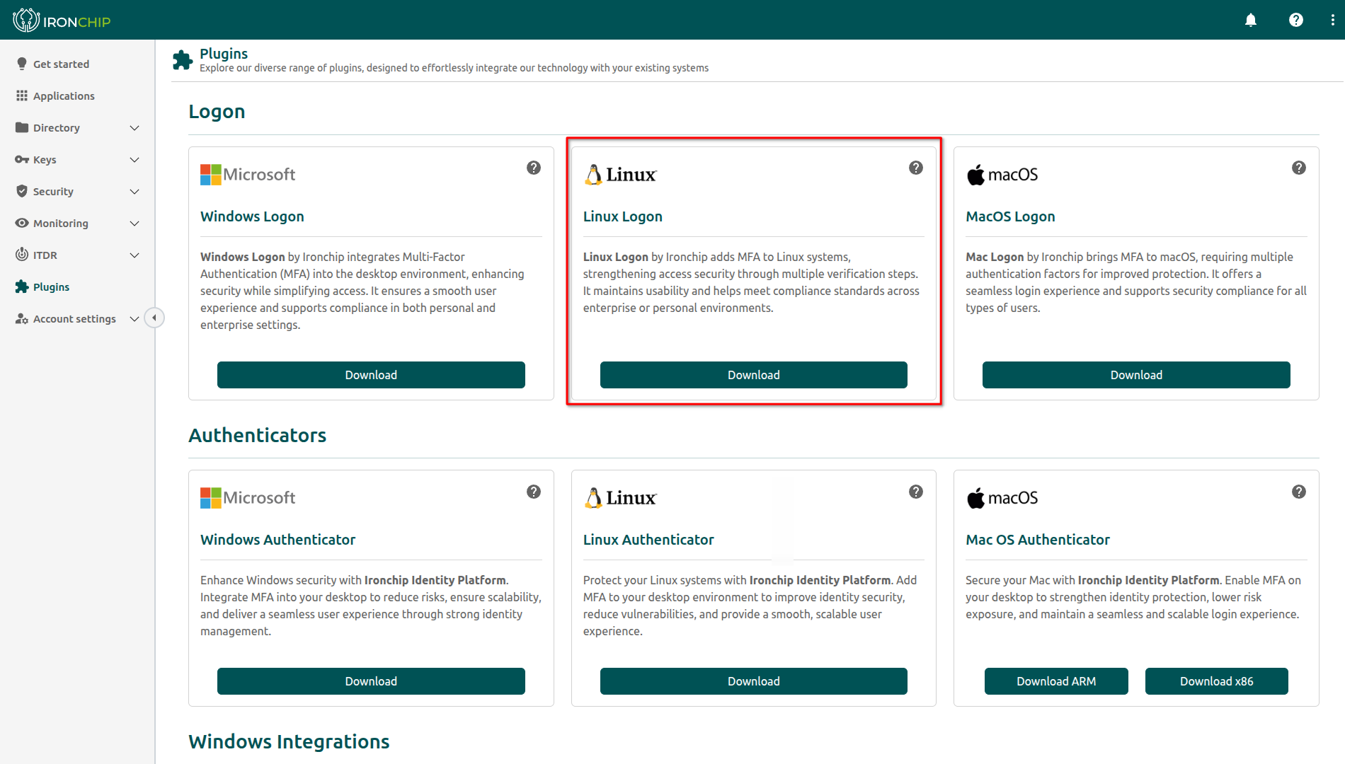The width and height of the screenshot is (1345, 764).
Task: Click the help question mark in top bar
Action: coord(1295,20)
